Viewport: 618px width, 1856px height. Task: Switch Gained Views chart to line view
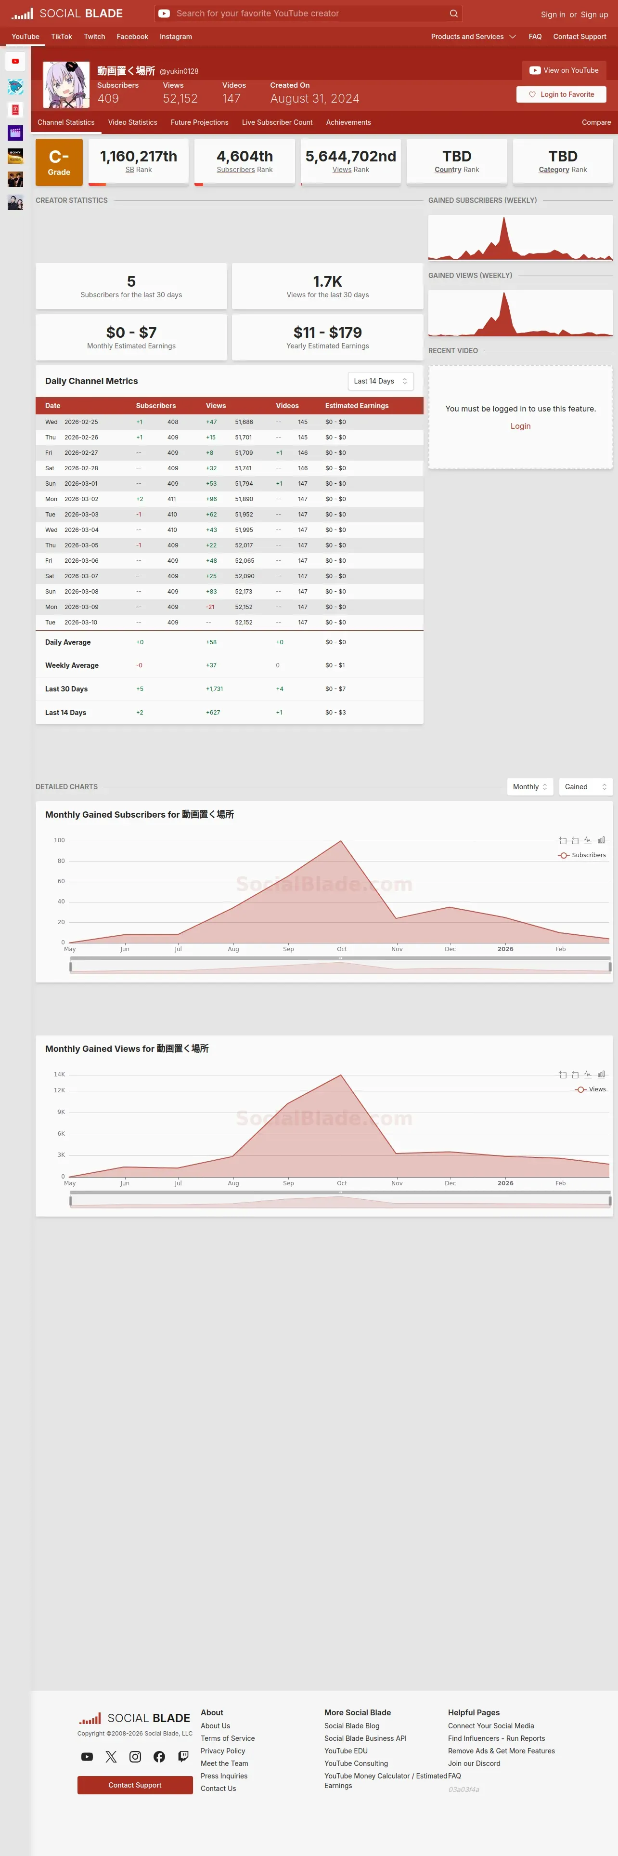coord(588,1075)
